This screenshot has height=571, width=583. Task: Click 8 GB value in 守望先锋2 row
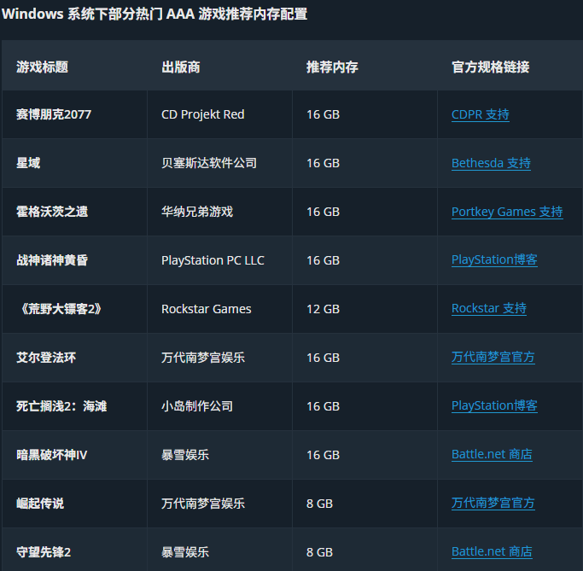point(319,552)
